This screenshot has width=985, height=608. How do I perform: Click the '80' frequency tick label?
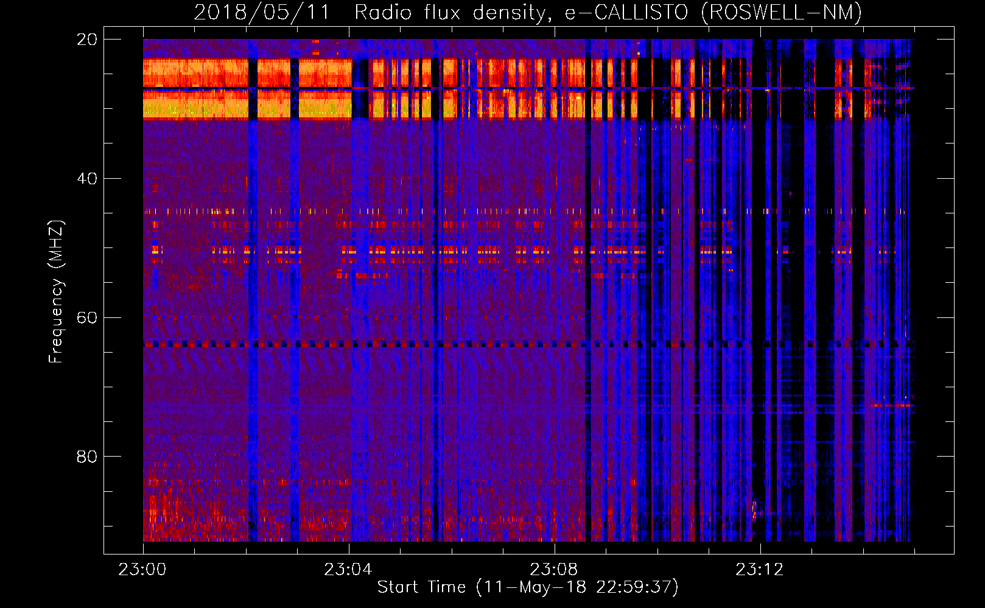coord(87,457)
